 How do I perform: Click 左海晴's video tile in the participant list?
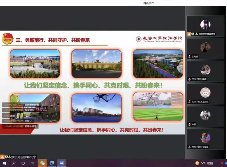click(205, 48)
